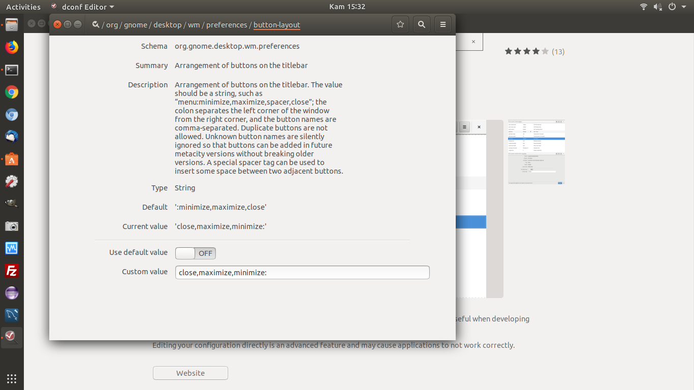The height and width of the screenshot is (390, 694).
Task: Go to the desktop path segment
Action: (x=167, y=24)
